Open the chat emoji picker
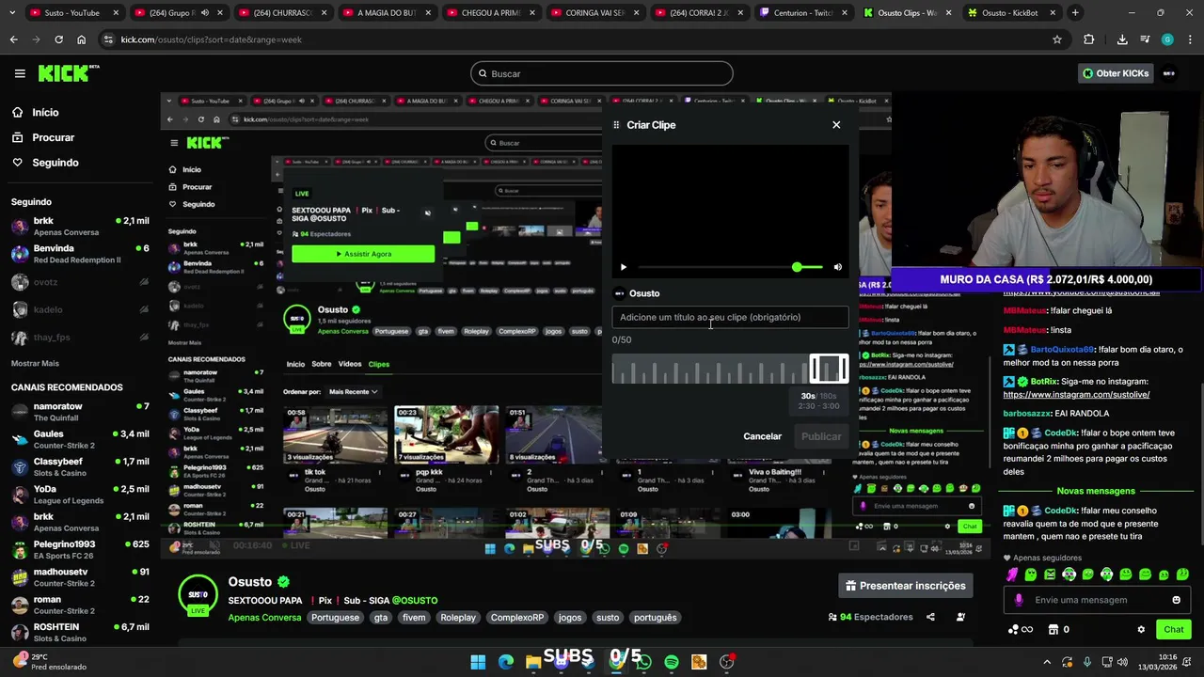The height and width of the screenshot is (677, 1204). click(x=1176, y=600)
